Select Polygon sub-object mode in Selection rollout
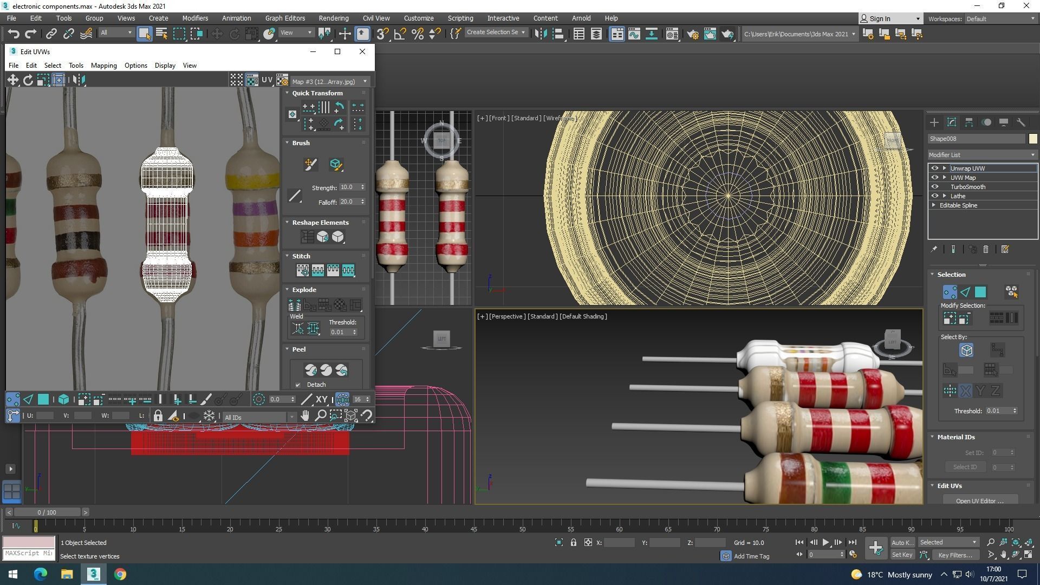This screenshot has height=585, width=1040. [980, 292]
